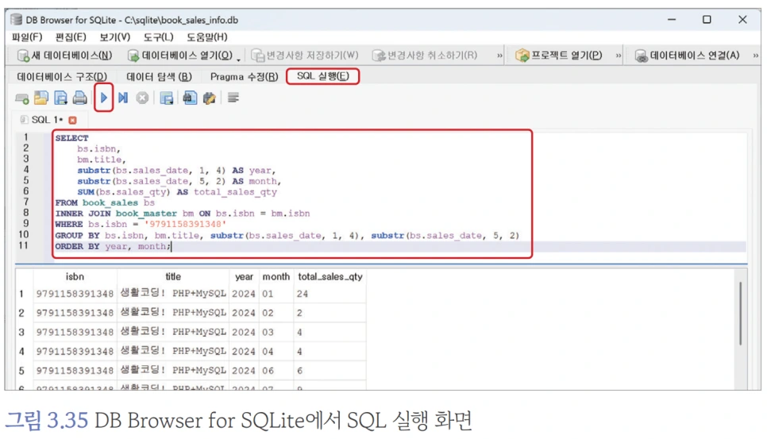Open the 파일(F) menu
767x439 pixels.
[27, 37]
